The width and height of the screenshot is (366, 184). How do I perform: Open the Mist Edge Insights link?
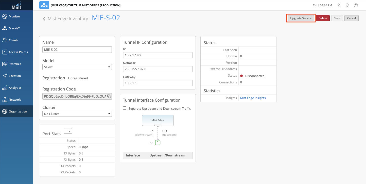[x=253, y=98]
